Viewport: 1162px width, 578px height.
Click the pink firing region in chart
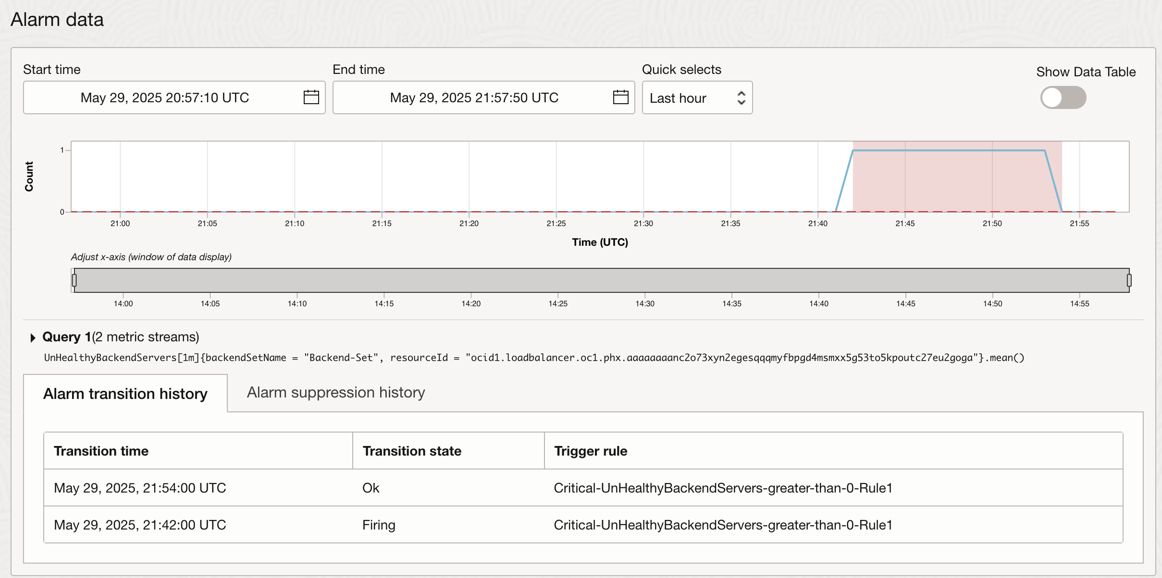pyautogui.click(x=956, y=182)
